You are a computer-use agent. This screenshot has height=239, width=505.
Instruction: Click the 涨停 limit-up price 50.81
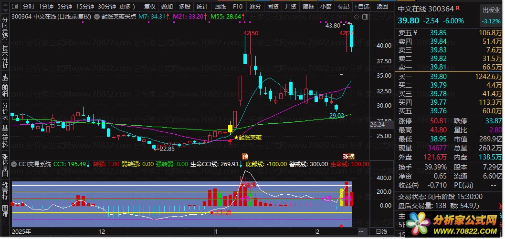pyautogui.click(x=438, y=121)
